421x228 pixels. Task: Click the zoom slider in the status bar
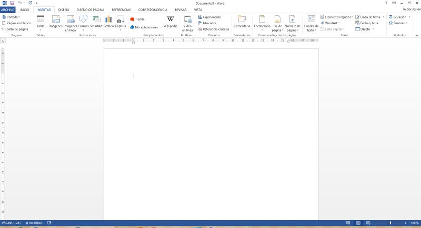click(x=390, y=223)
